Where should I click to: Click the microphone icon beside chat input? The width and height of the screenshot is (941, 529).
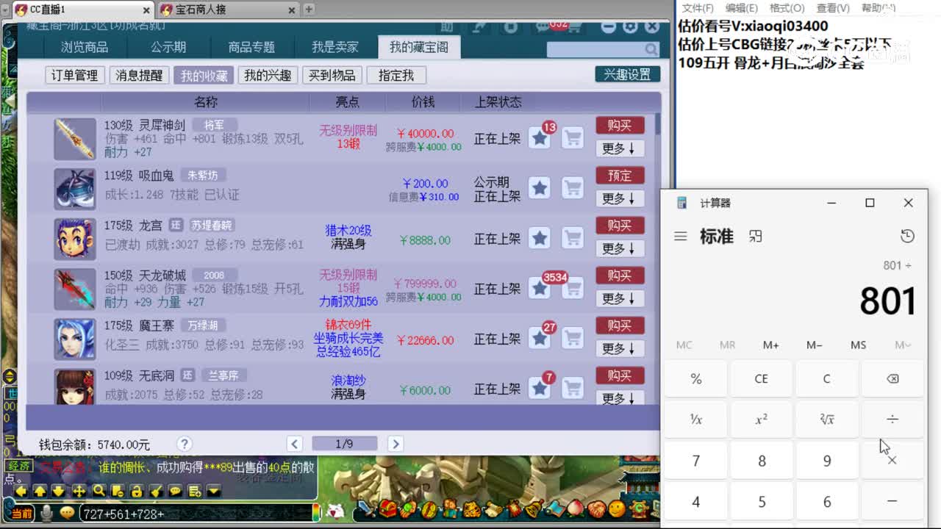coord(46,512)
